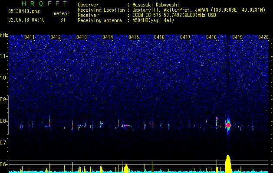The width and height of the screenshot is (273, 173).
Task: Click the 1.1 kHz axis label
Action: point(4,56)
